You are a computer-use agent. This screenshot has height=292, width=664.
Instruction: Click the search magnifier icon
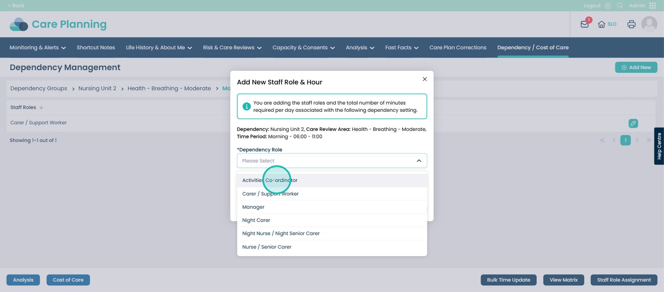(x=620, y=6)
